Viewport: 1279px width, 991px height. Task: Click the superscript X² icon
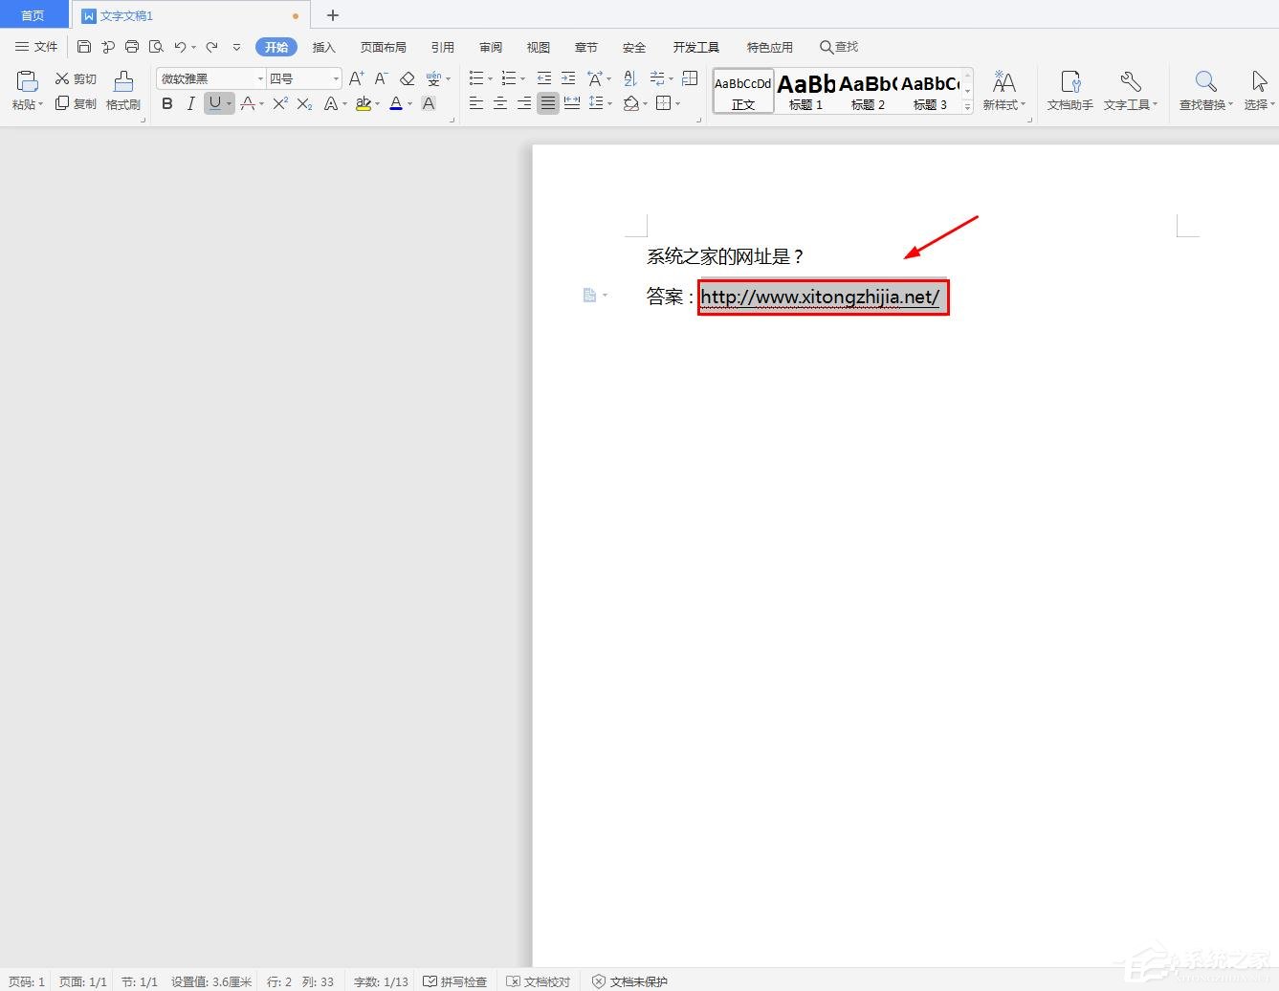tap(279, 103)
